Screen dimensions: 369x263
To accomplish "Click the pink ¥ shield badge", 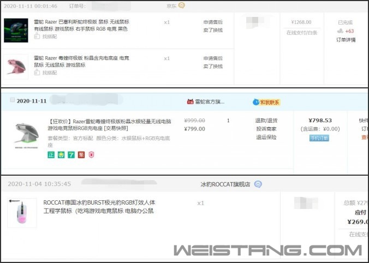I will tap(91, 154).
